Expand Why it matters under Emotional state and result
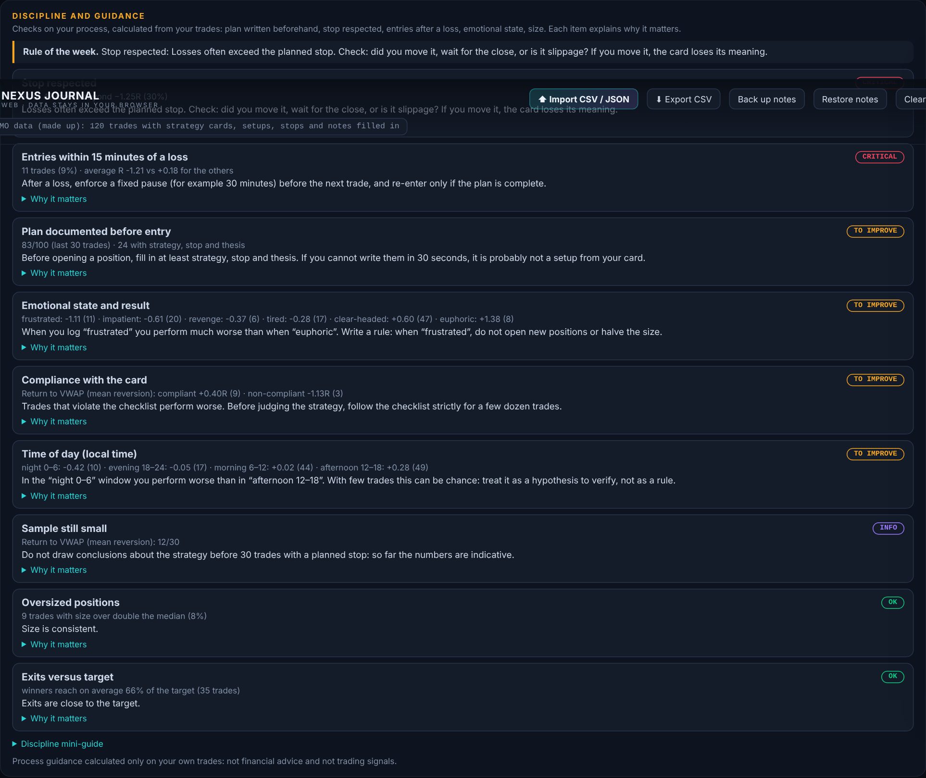Viewport: 926px width, 778px height. [54, 347]
